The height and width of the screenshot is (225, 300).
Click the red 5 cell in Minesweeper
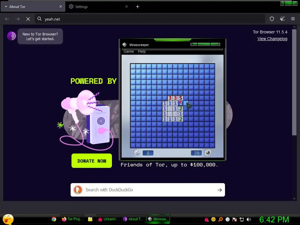180,98
